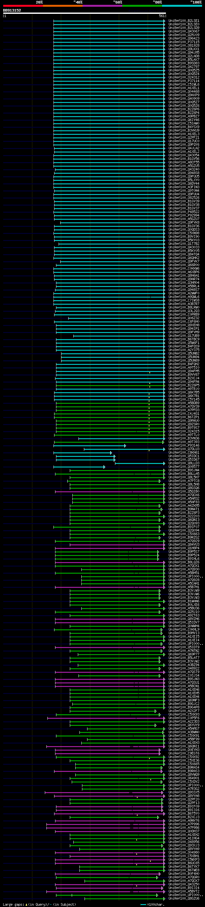Select hit label UniRef100_B8LLA5
Viewport: 205px width, 907px height.
tap(184, 474)
